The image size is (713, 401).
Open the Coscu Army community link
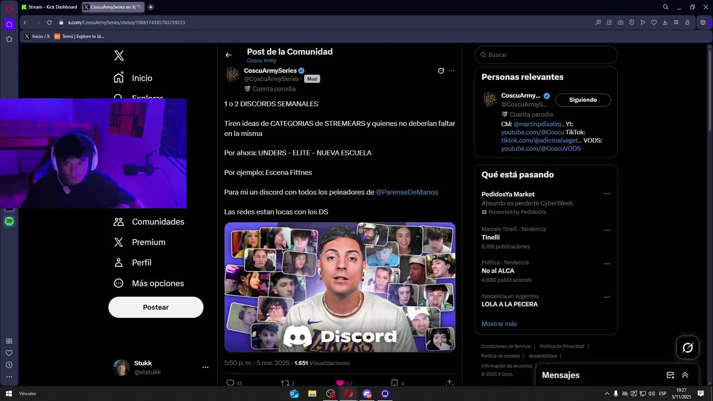point(262,61)
